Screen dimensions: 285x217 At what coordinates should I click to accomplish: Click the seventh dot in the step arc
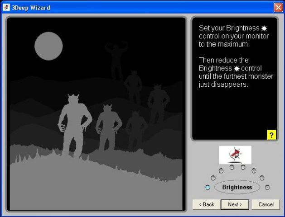coord(261,178)
